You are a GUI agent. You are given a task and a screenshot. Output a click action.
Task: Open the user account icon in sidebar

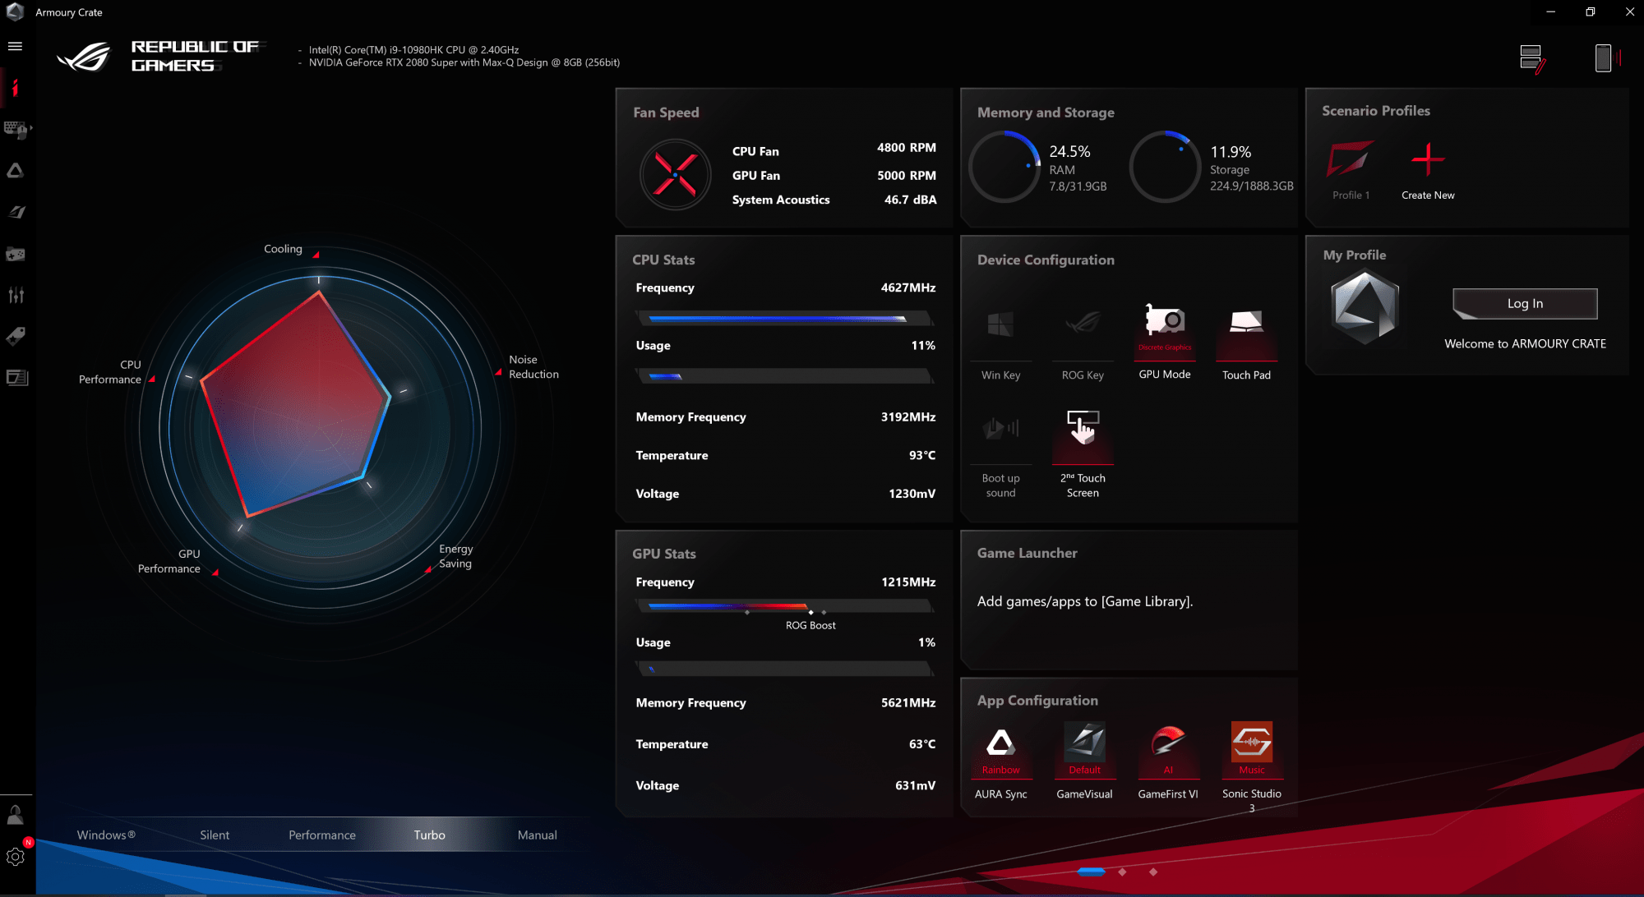[x=15, y=814]
